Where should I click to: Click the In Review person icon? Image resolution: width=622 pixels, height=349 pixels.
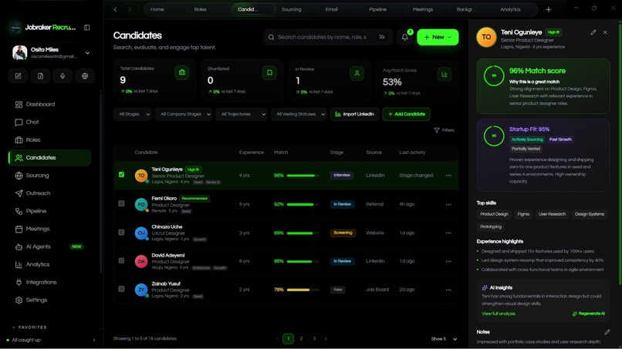tap(357, 73)
